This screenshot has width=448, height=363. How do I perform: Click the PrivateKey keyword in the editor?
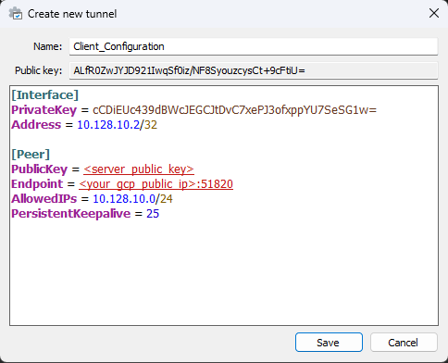coord(44,110)
